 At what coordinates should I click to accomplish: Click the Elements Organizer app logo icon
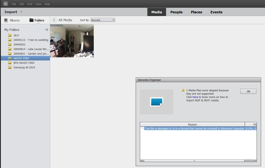click(x=5, y=4)
